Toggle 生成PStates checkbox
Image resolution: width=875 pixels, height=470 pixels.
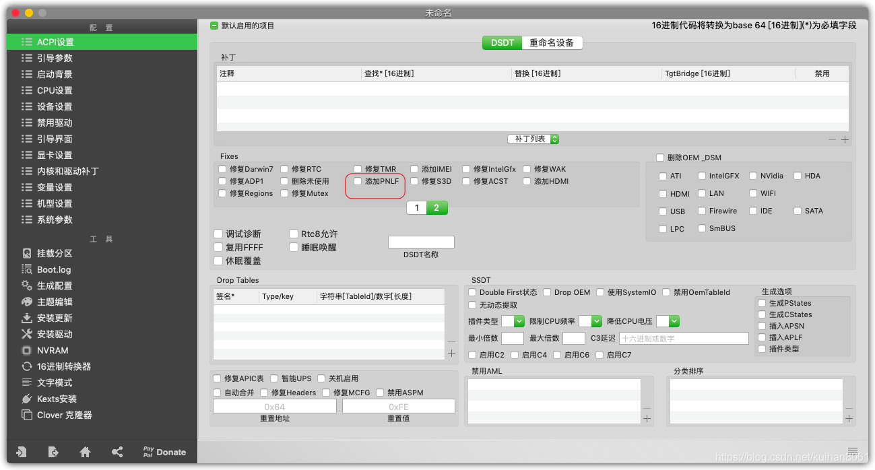[763, 303]
